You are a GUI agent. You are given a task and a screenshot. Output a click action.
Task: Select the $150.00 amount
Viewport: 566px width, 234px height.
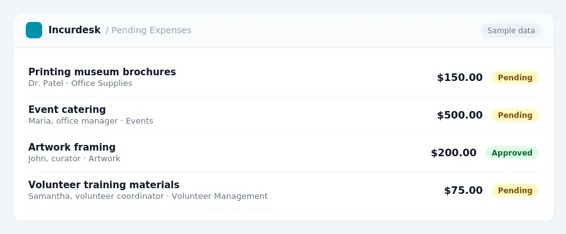pos(460,77)
